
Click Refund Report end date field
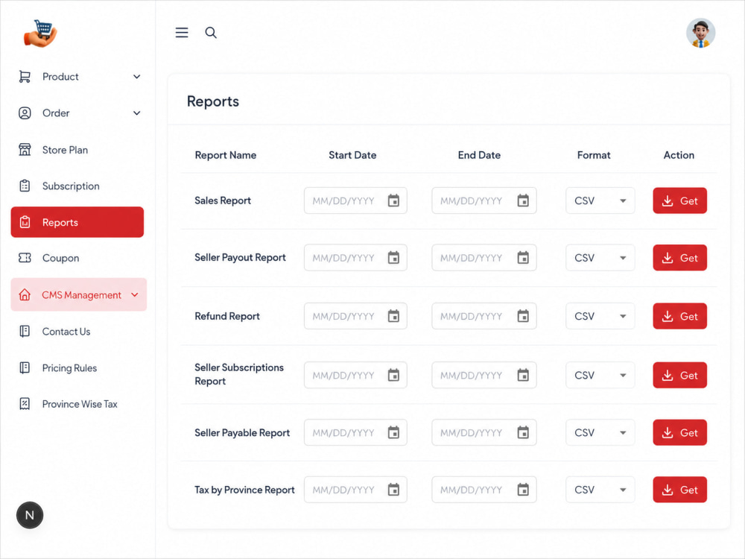[x=484, y=316]
